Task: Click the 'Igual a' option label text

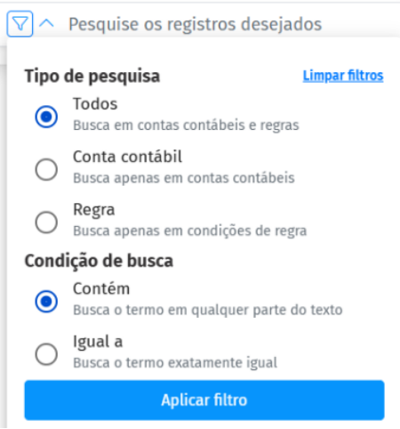Action: [x=98, y=342]
